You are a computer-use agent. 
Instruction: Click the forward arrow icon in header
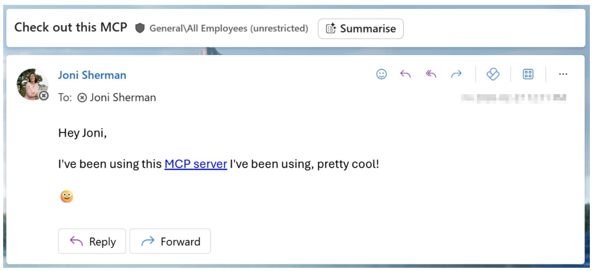click(456, 75)
